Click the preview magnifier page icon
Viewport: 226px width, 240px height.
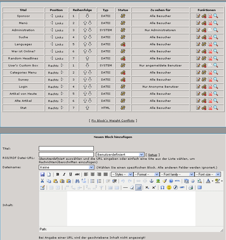click(x=199, y=181)
